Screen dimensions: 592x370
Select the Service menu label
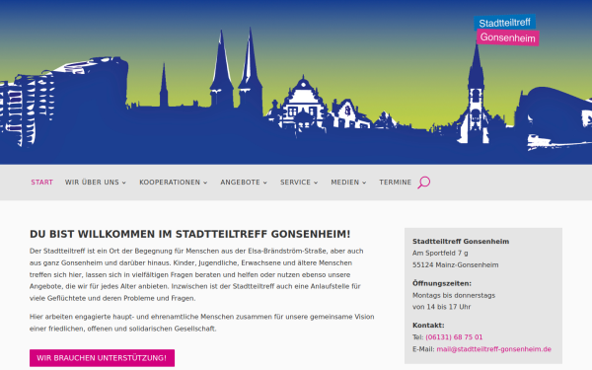[x=295, y=183]
